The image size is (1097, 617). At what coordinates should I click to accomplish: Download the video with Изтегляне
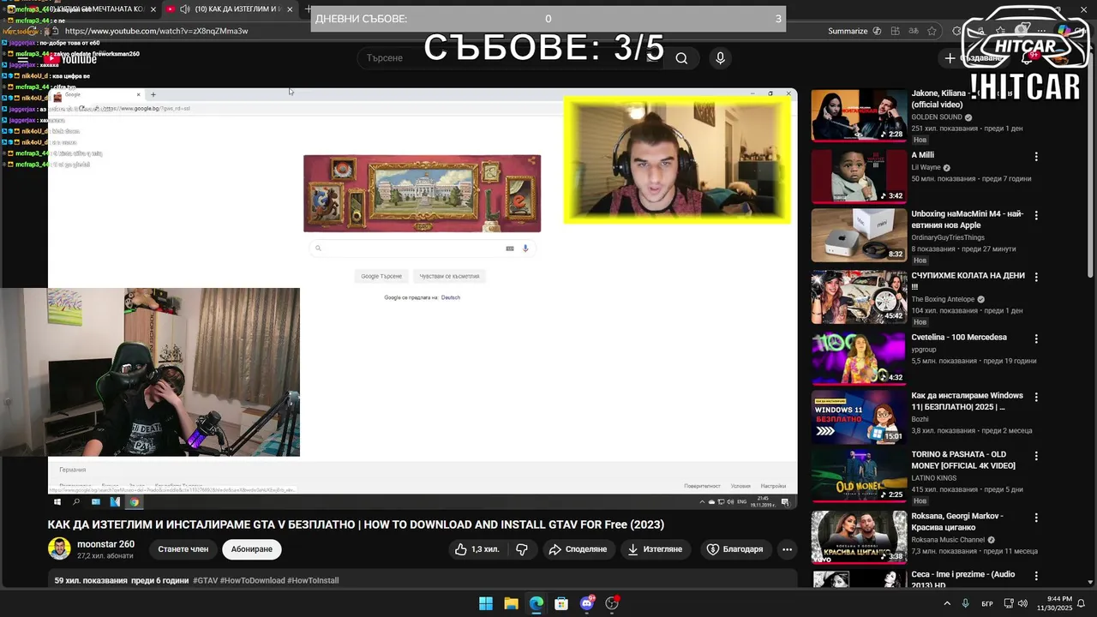pyautogui.click(x=655, y=549)
